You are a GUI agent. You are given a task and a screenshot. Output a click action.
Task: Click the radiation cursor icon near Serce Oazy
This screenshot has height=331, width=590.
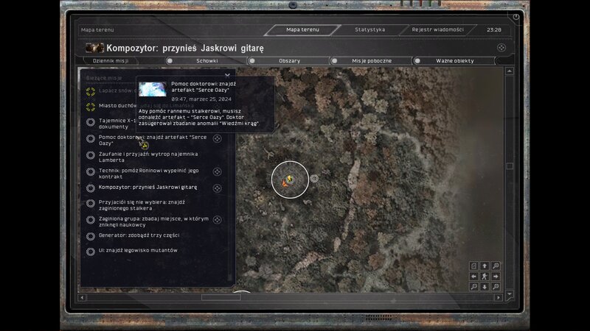coord(144,145)
